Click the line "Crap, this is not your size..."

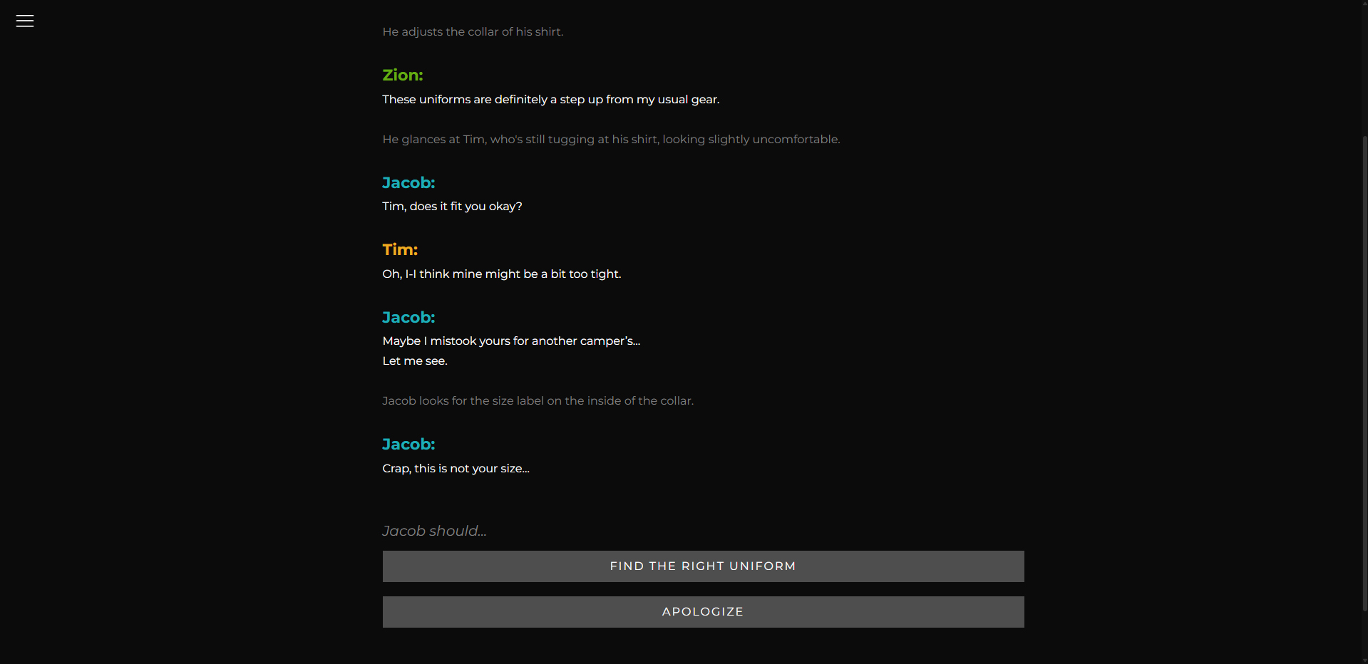(x=456, y=469)
